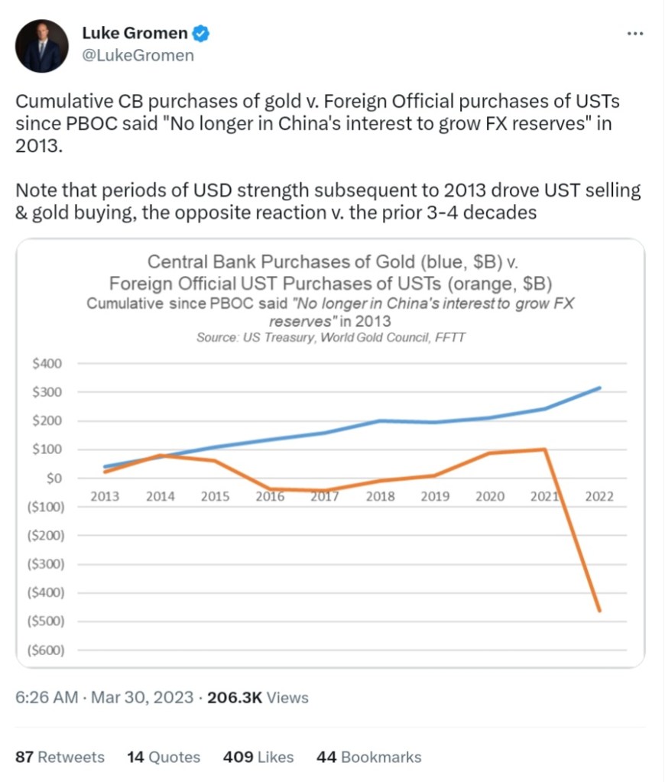
Task: Click the 44 Bookmarks count
Action: (x=368, y=757)
